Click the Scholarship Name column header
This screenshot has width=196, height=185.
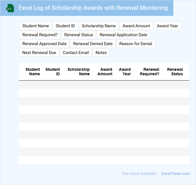79,72
